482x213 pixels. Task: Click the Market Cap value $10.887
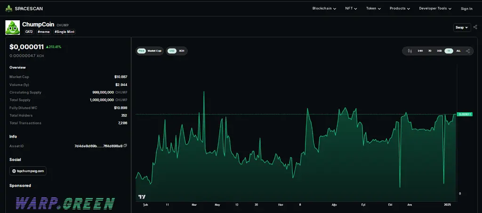(x=121, y=77)
